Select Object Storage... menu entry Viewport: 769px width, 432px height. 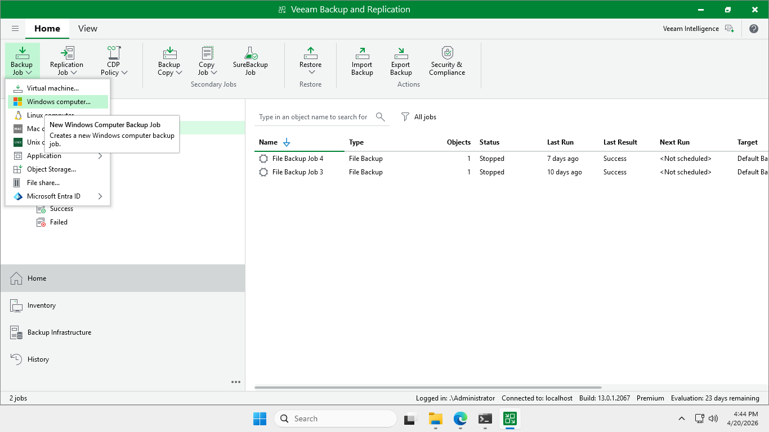coord(57,169)
